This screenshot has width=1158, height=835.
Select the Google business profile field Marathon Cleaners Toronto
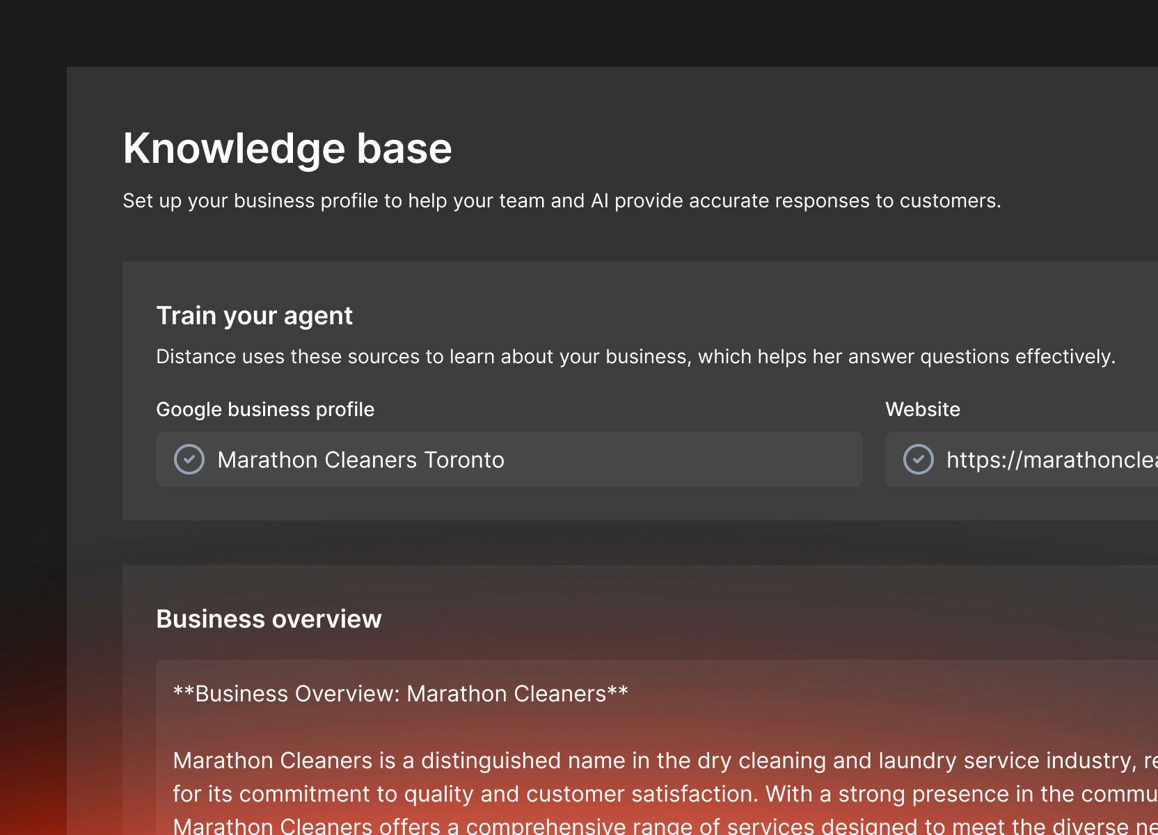(x=509, y=459)
